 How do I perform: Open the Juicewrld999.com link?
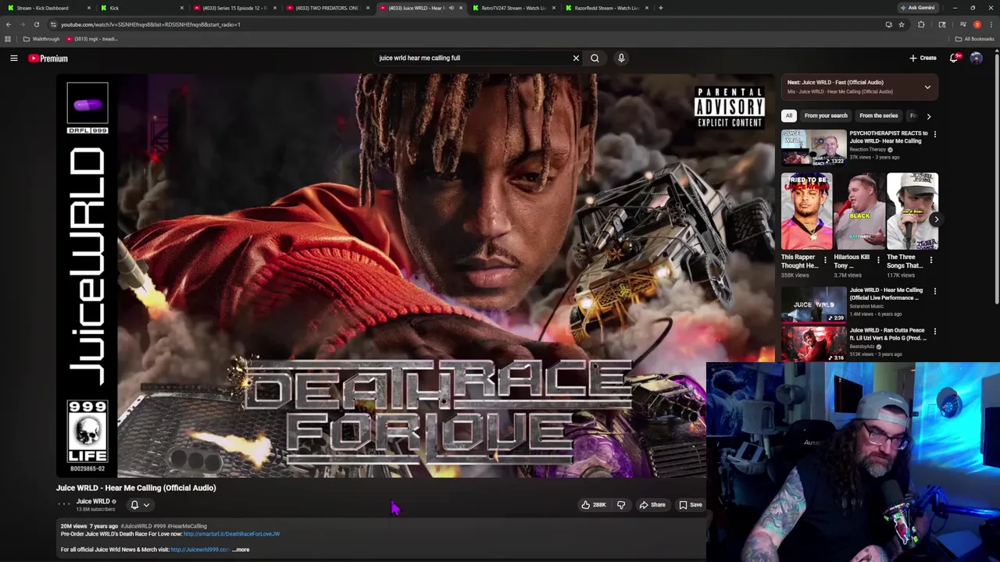pyautogui.click(x=200, y=550)
